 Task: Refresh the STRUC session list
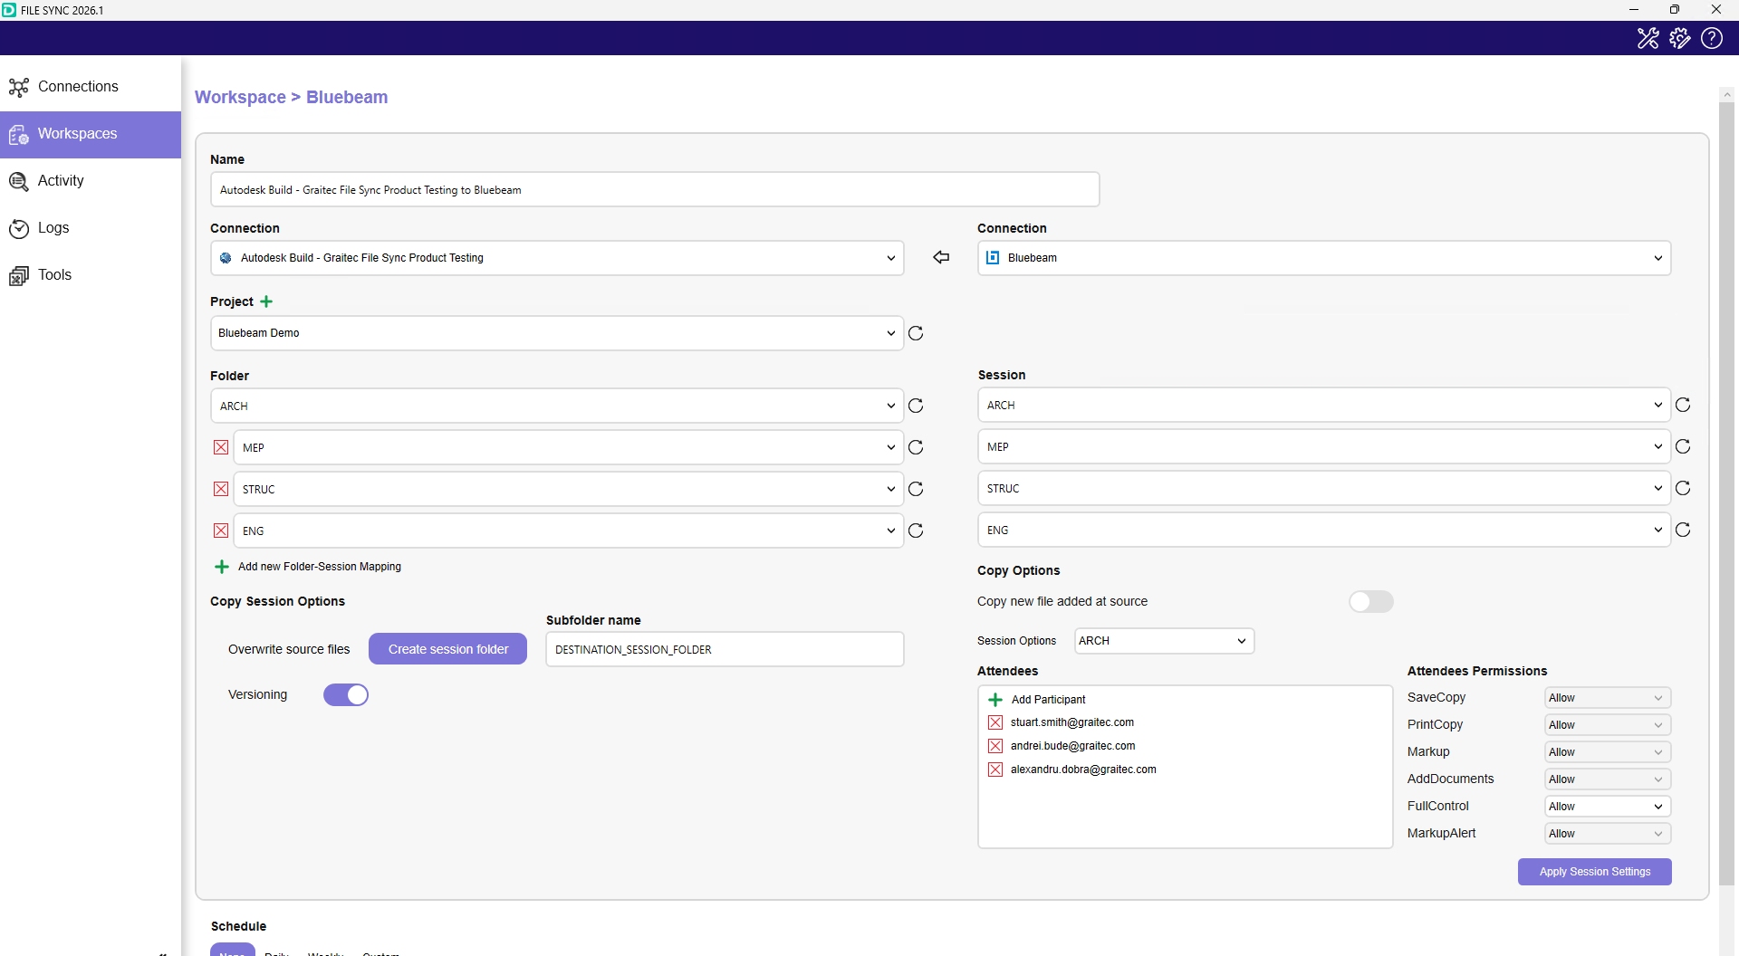pyautogui.click(x=1683, y=489)
